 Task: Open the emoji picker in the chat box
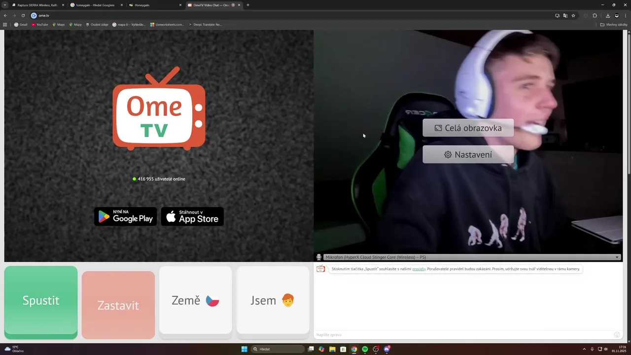(x=617, y=335)
